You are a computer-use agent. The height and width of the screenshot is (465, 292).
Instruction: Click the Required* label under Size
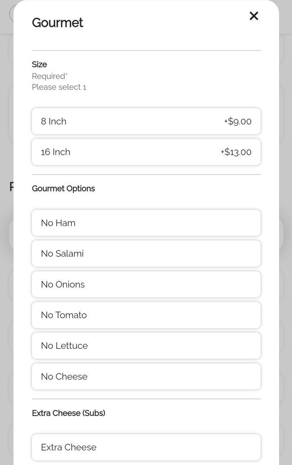[x=50, y=76]
